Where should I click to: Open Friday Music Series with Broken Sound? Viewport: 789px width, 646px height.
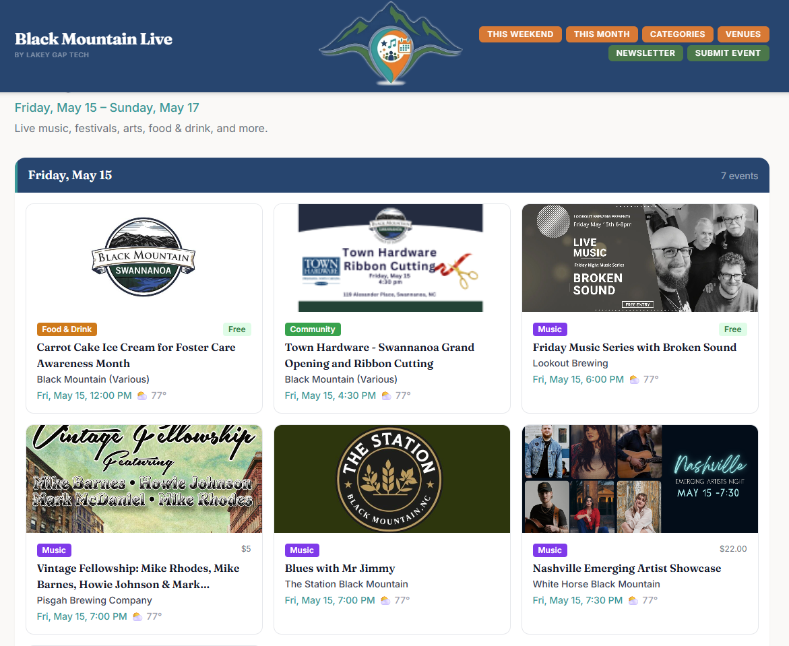pyautogui.click(x=635, y=347)
